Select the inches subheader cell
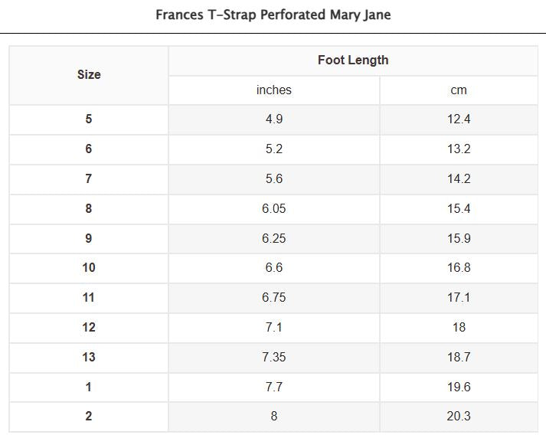This screenshot has height=438, width=546. [x=274, y=90]
